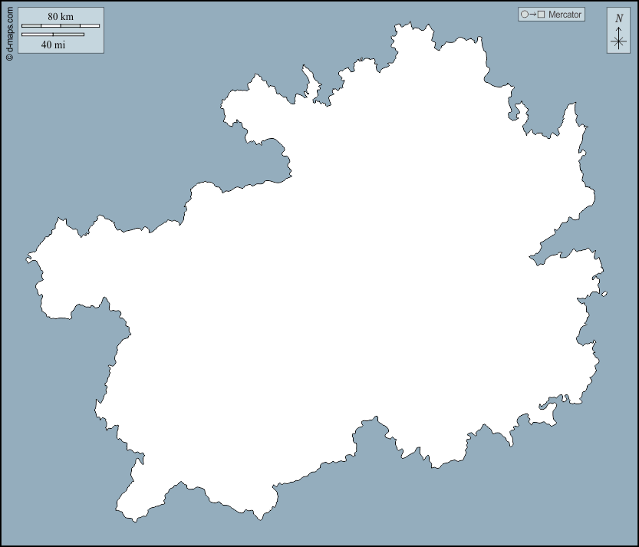Click the arrow between circle and square

click(x=532, y=15)
